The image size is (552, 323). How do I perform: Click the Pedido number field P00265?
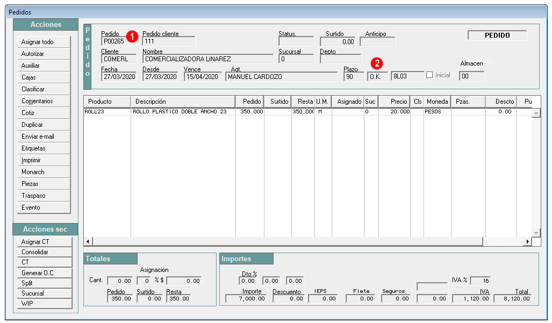[x=119, y=41]
